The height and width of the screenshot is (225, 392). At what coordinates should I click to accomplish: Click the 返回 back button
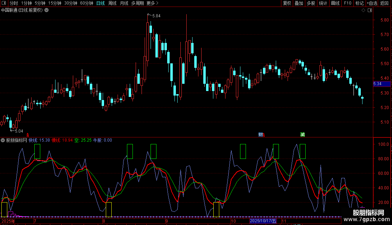(x=384, y=3)
